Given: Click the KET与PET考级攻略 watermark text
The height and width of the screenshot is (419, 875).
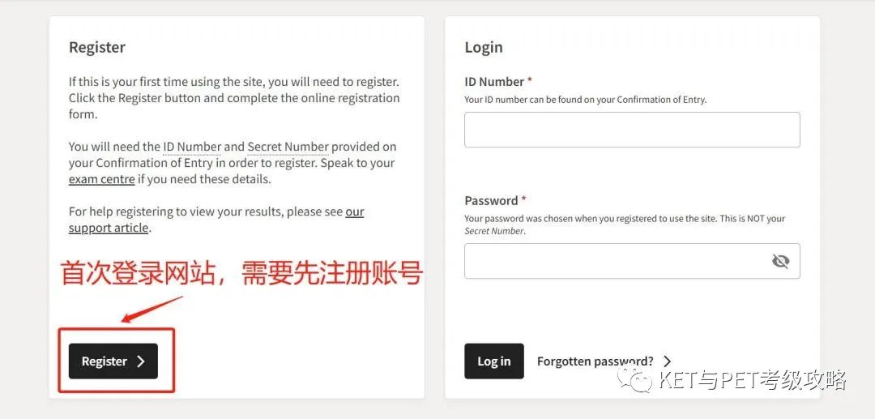Looking at the screenshot, I should [x=752, y=380].
